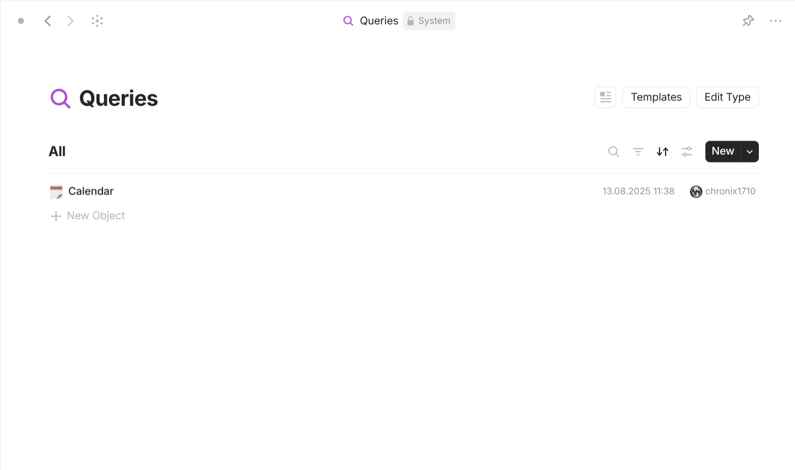Click the purple search icon beside Queries title
The image size is (795, 470).
[x=60, y=98]
